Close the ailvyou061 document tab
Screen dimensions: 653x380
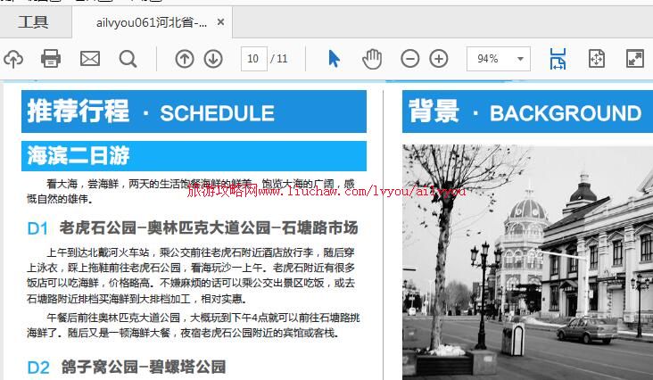tap(221, 22)
